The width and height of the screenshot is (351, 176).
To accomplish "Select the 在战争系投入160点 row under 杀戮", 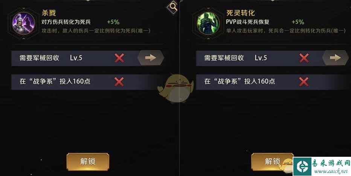I will pyautogui.click(x=87, y=82).
